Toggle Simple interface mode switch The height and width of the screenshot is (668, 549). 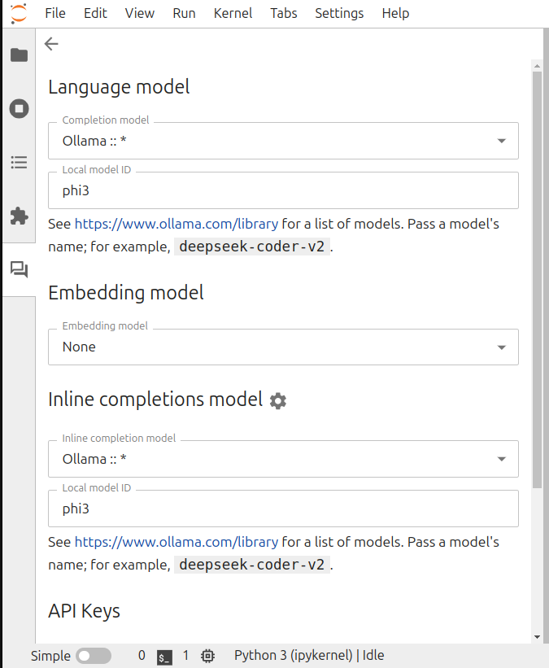(93, 656)
